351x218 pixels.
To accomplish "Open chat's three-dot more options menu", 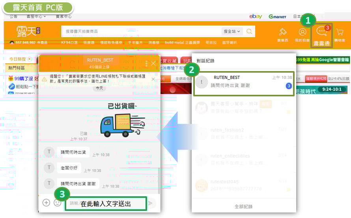I will point(146,63).
